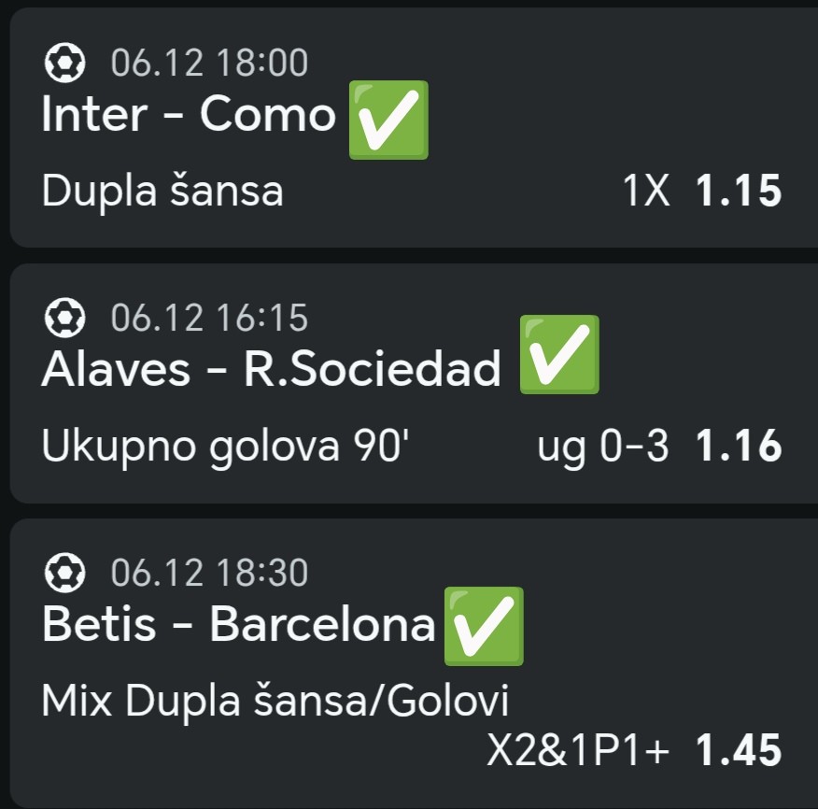This screenshot has width=818, height=809.
Task: Click the 1X selection tip
Action: [646, 192]
